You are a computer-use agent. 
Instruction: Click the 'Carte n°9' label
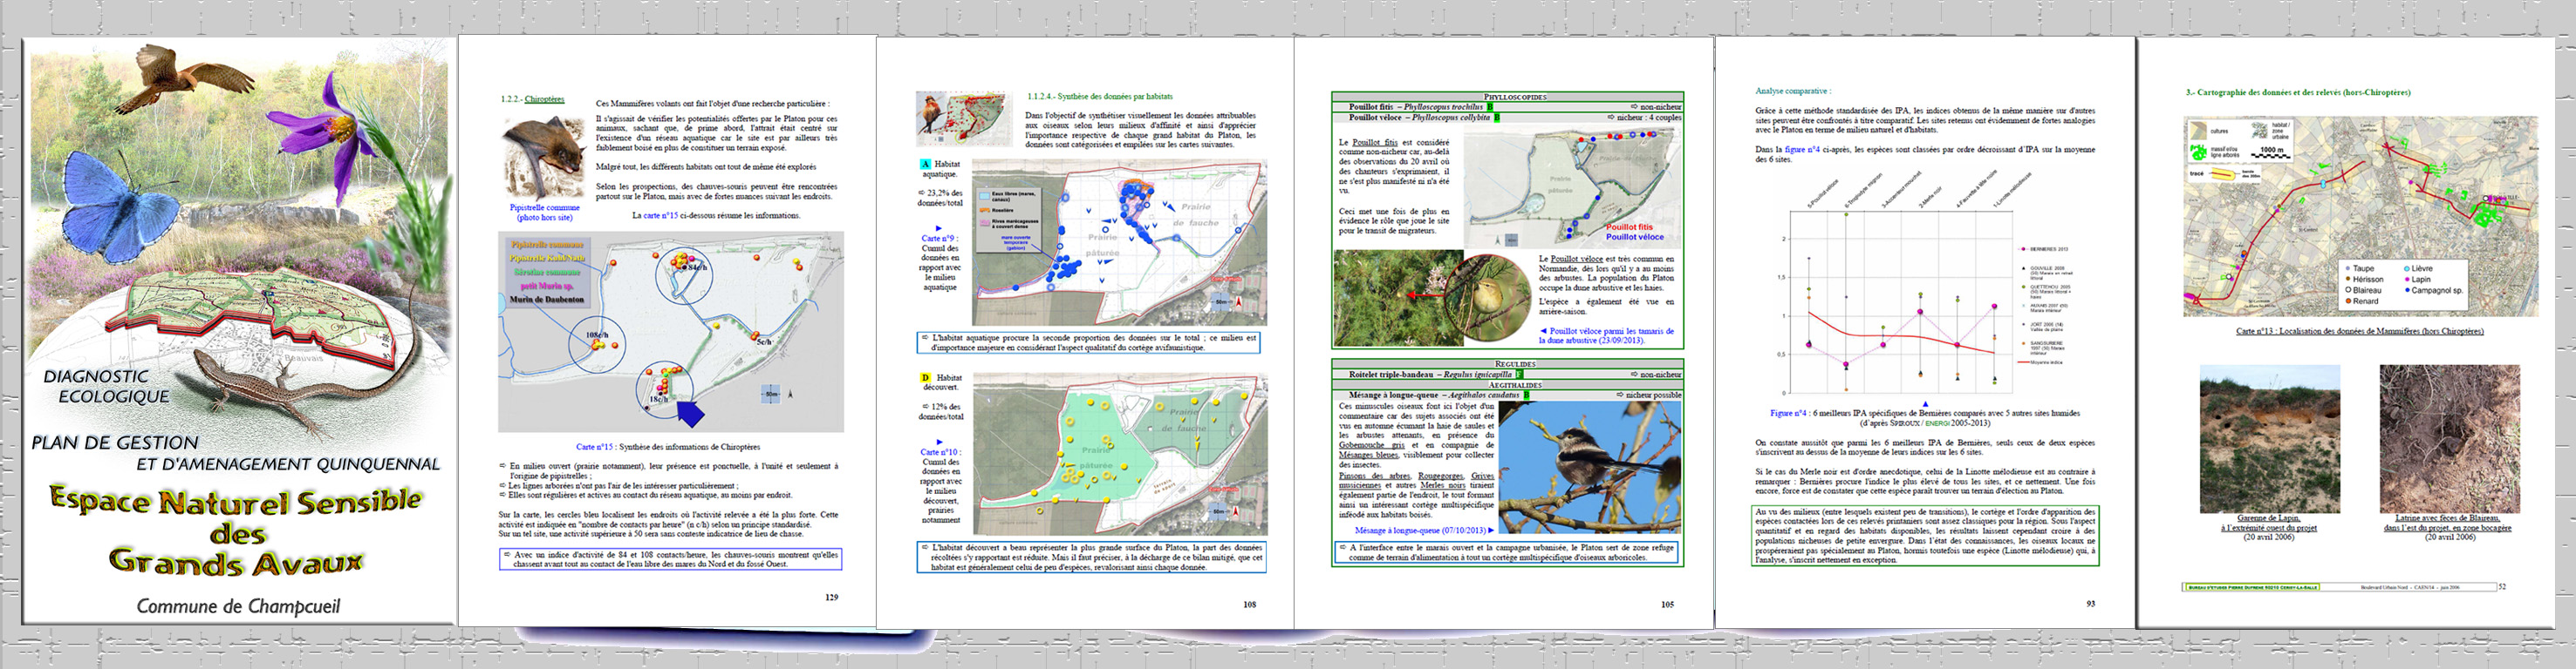pyautogui.click(x=938, y=239)
